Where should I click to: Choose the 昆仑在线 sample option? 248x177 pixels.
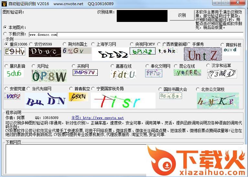click(x=176, y=66)
